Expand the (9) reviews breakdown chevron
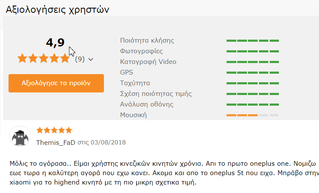 91,60
